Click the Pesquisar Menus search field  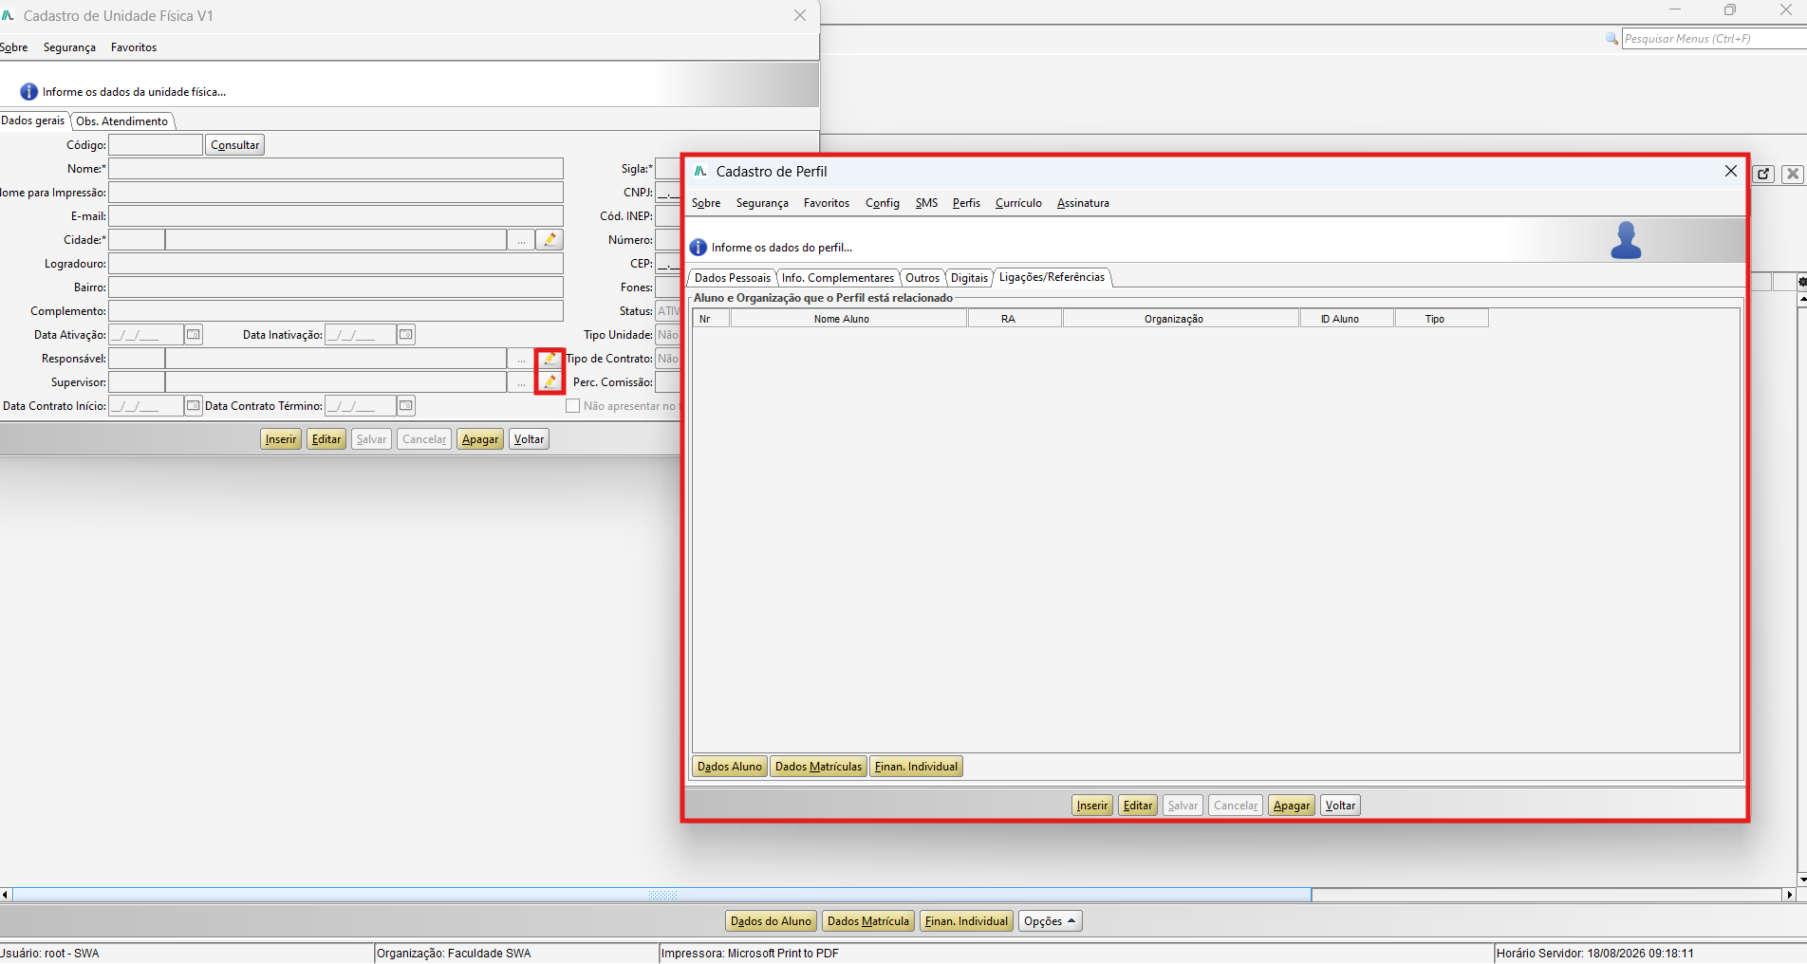pos(1714,39)
